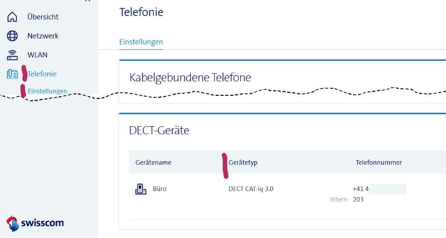Go to the Netzwerk menu entry
This screenshot has height=238, width=446.
click(43, 36)
